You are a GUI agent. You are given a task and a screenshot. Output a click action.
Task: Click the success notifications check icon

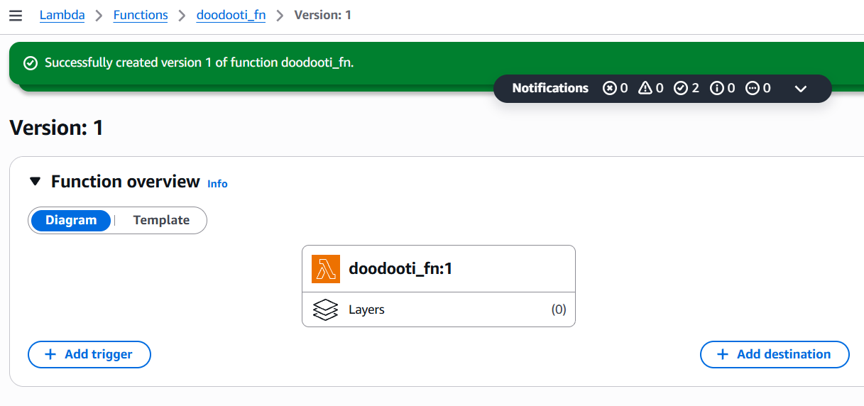[x=681, y=88]
